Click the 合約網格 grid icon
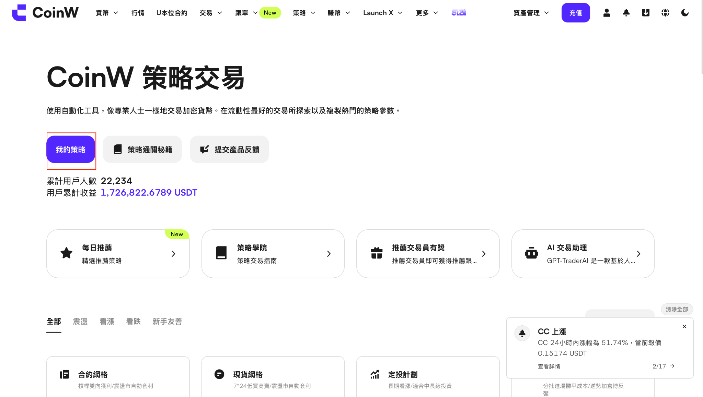This screenshot has width=703, height=397. (65, 374)
